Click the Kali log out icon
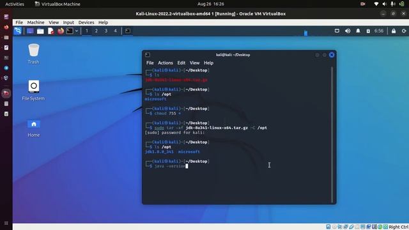Viewport: 409px width, 230px height. (404, 31)
